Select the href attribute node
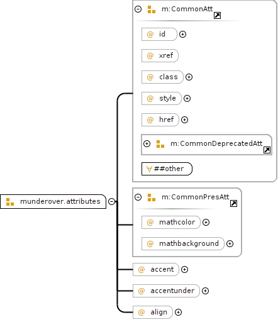 click(160, 119)
